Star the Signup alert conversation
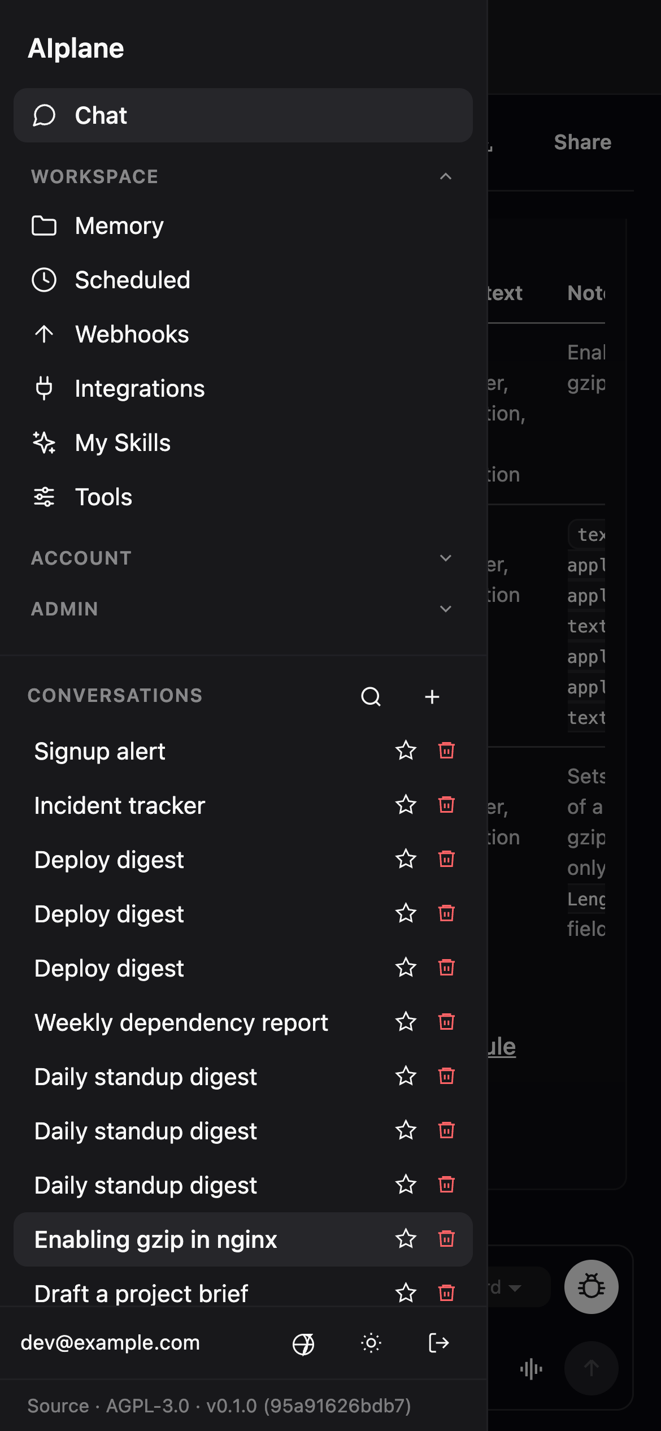The height and width of the screenshot is (1431, 661). 406,751
